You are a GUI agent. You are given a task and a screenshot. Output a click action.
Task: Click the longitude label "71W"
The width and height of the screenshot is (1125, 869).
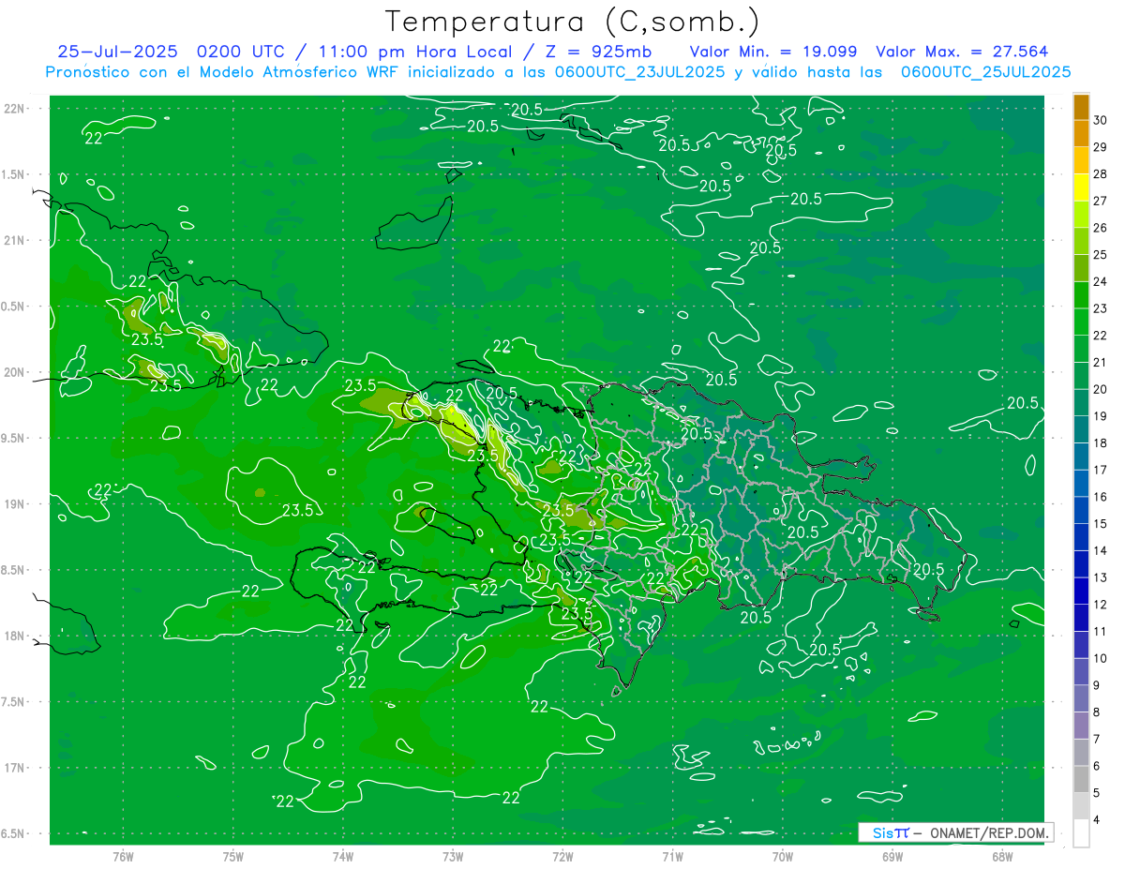tap(672, 856)
